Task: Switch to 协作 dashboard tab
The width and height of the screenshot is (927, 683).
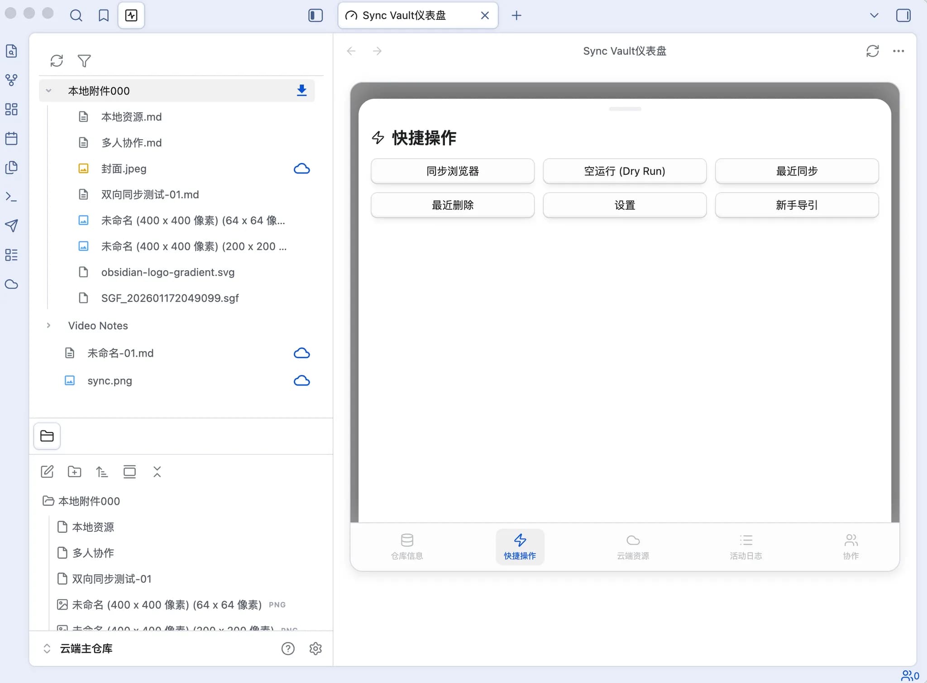Action: click(851, 546)
